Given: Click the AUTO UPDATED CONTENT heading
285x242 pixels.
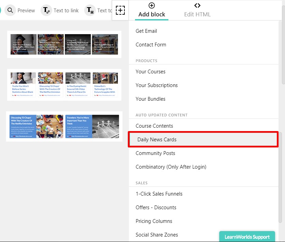Looking at the screenshot, I should [x=161, y=115].
